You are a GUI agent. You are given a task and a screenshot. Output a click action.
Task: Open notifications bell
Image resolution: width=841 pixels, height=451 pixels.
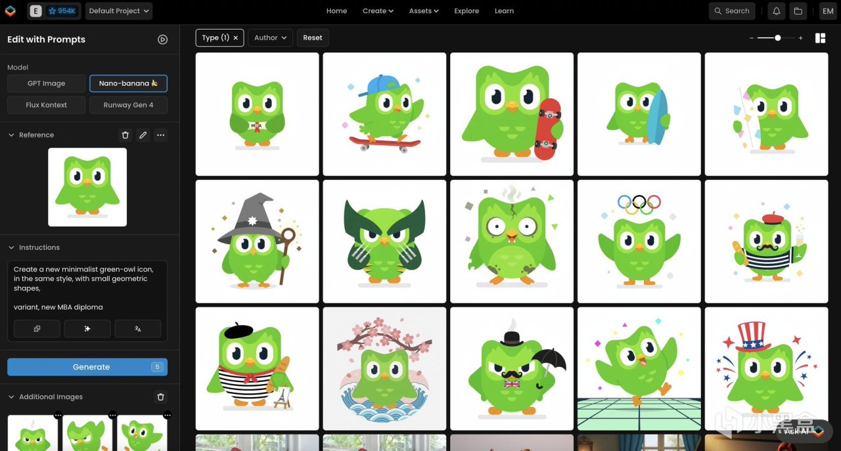[x=777, y=11]
